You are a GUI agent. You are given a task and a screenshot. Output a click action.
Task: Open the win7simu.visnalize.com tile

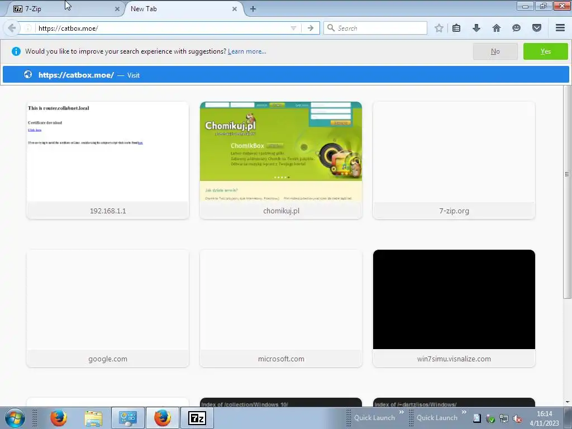click(x=454, y=308)
